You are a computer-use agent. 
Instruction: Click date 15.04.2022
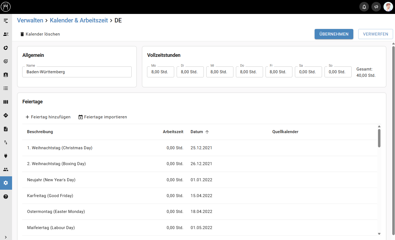(x=201, y=196)
